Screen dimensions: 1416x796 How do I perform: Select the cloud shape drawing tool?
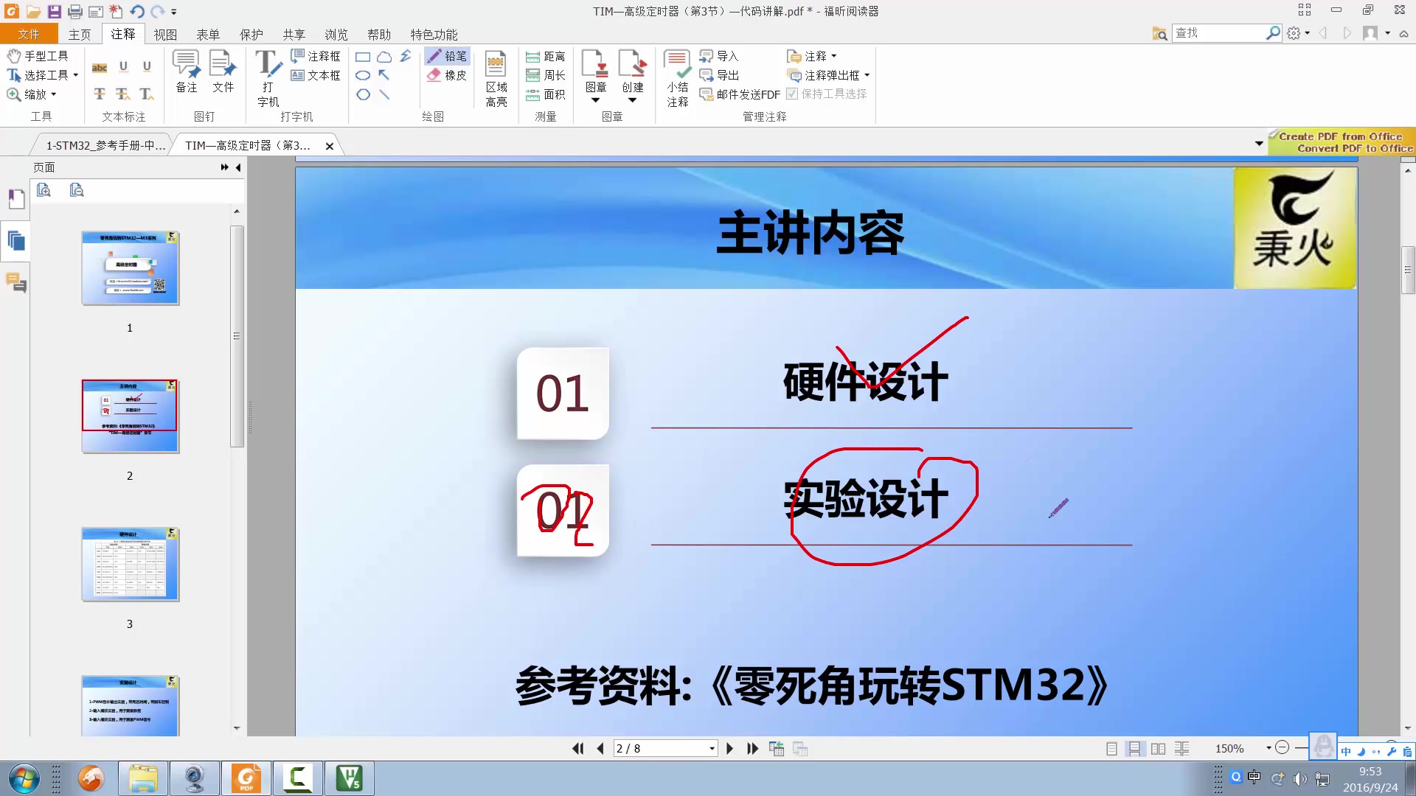384,57
